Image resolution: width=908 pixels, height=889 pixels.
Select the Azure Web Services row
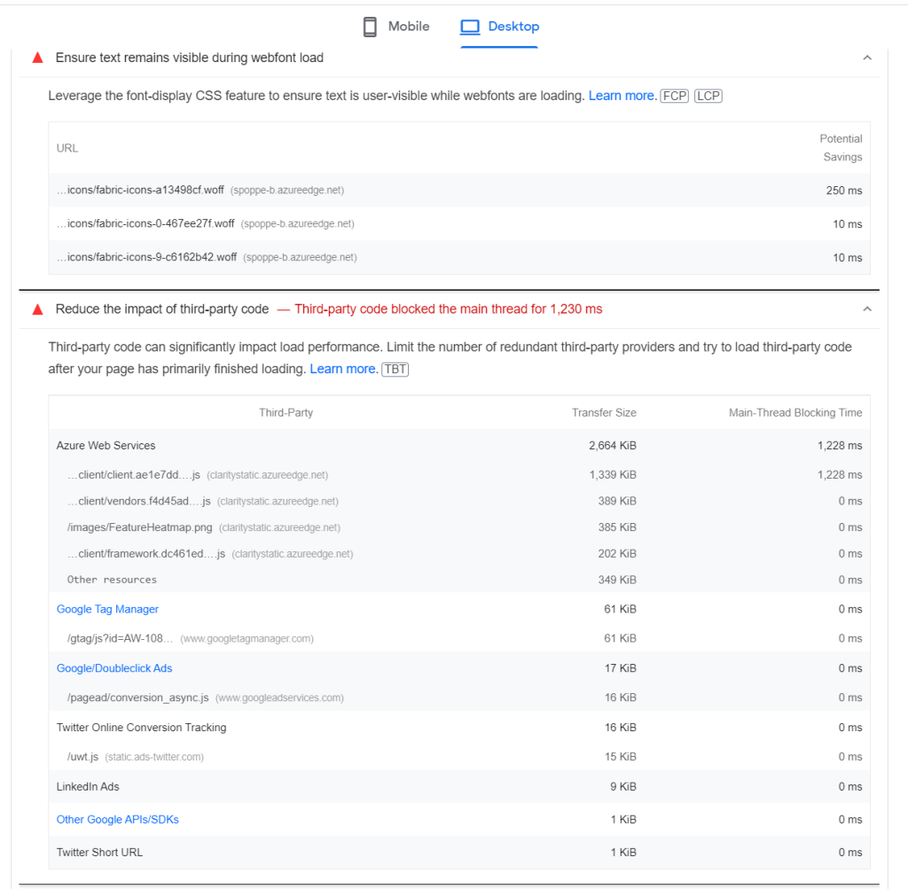pos(459,445)
